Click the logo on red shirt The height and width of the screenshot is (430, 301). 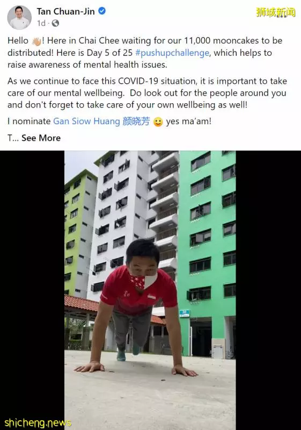pos(151,297)
